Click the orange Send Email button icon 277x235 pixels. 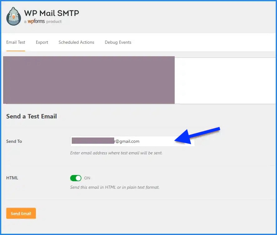pyautogui.click(x=21, y=213)
